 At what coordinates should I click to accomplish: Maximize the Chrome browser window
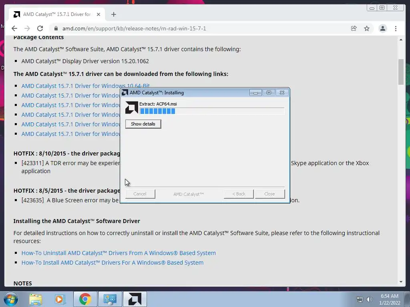click(x=382, y=8)
